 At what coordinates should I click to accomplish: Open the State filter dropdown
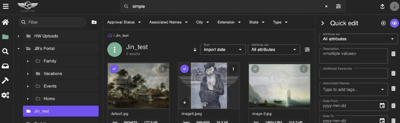point(257,22)
